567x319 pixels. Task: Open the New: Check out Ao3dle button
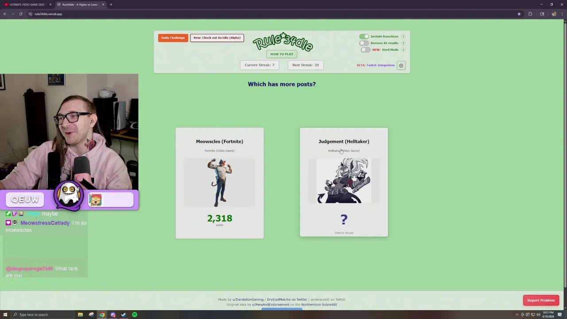217,38
